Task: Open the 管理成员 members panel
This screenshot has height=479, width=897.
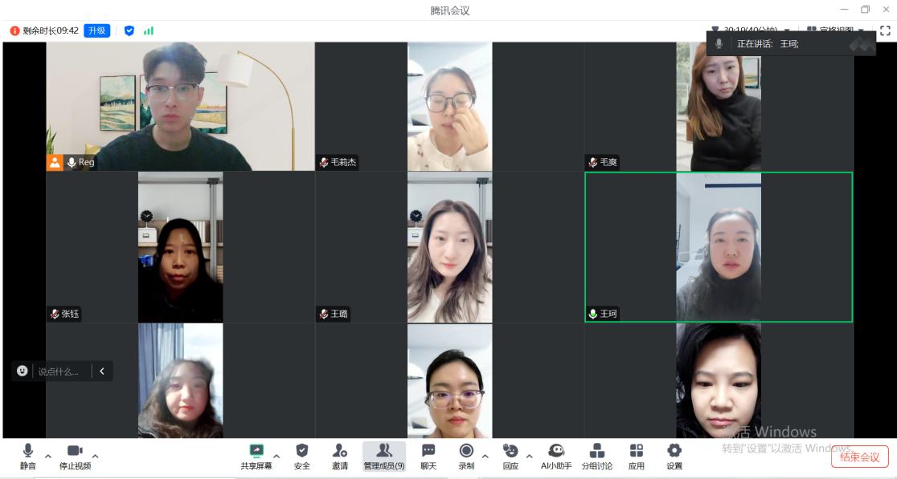Action: point(384,456)
